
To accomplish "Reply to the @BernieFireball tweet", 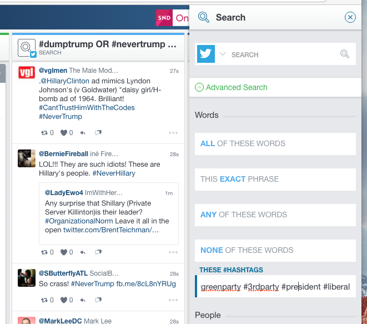I will (83, 252).
